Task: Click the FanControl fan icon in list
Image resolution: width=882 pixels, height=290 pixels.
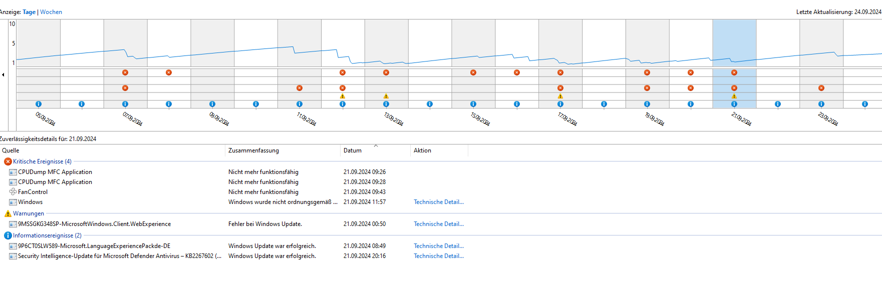Action: tap(13, 192)
